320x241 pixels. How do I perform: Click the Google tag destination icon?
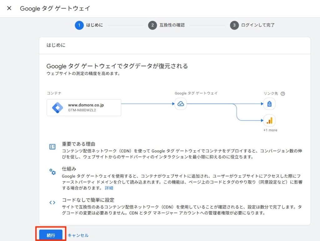pos(269,104)
